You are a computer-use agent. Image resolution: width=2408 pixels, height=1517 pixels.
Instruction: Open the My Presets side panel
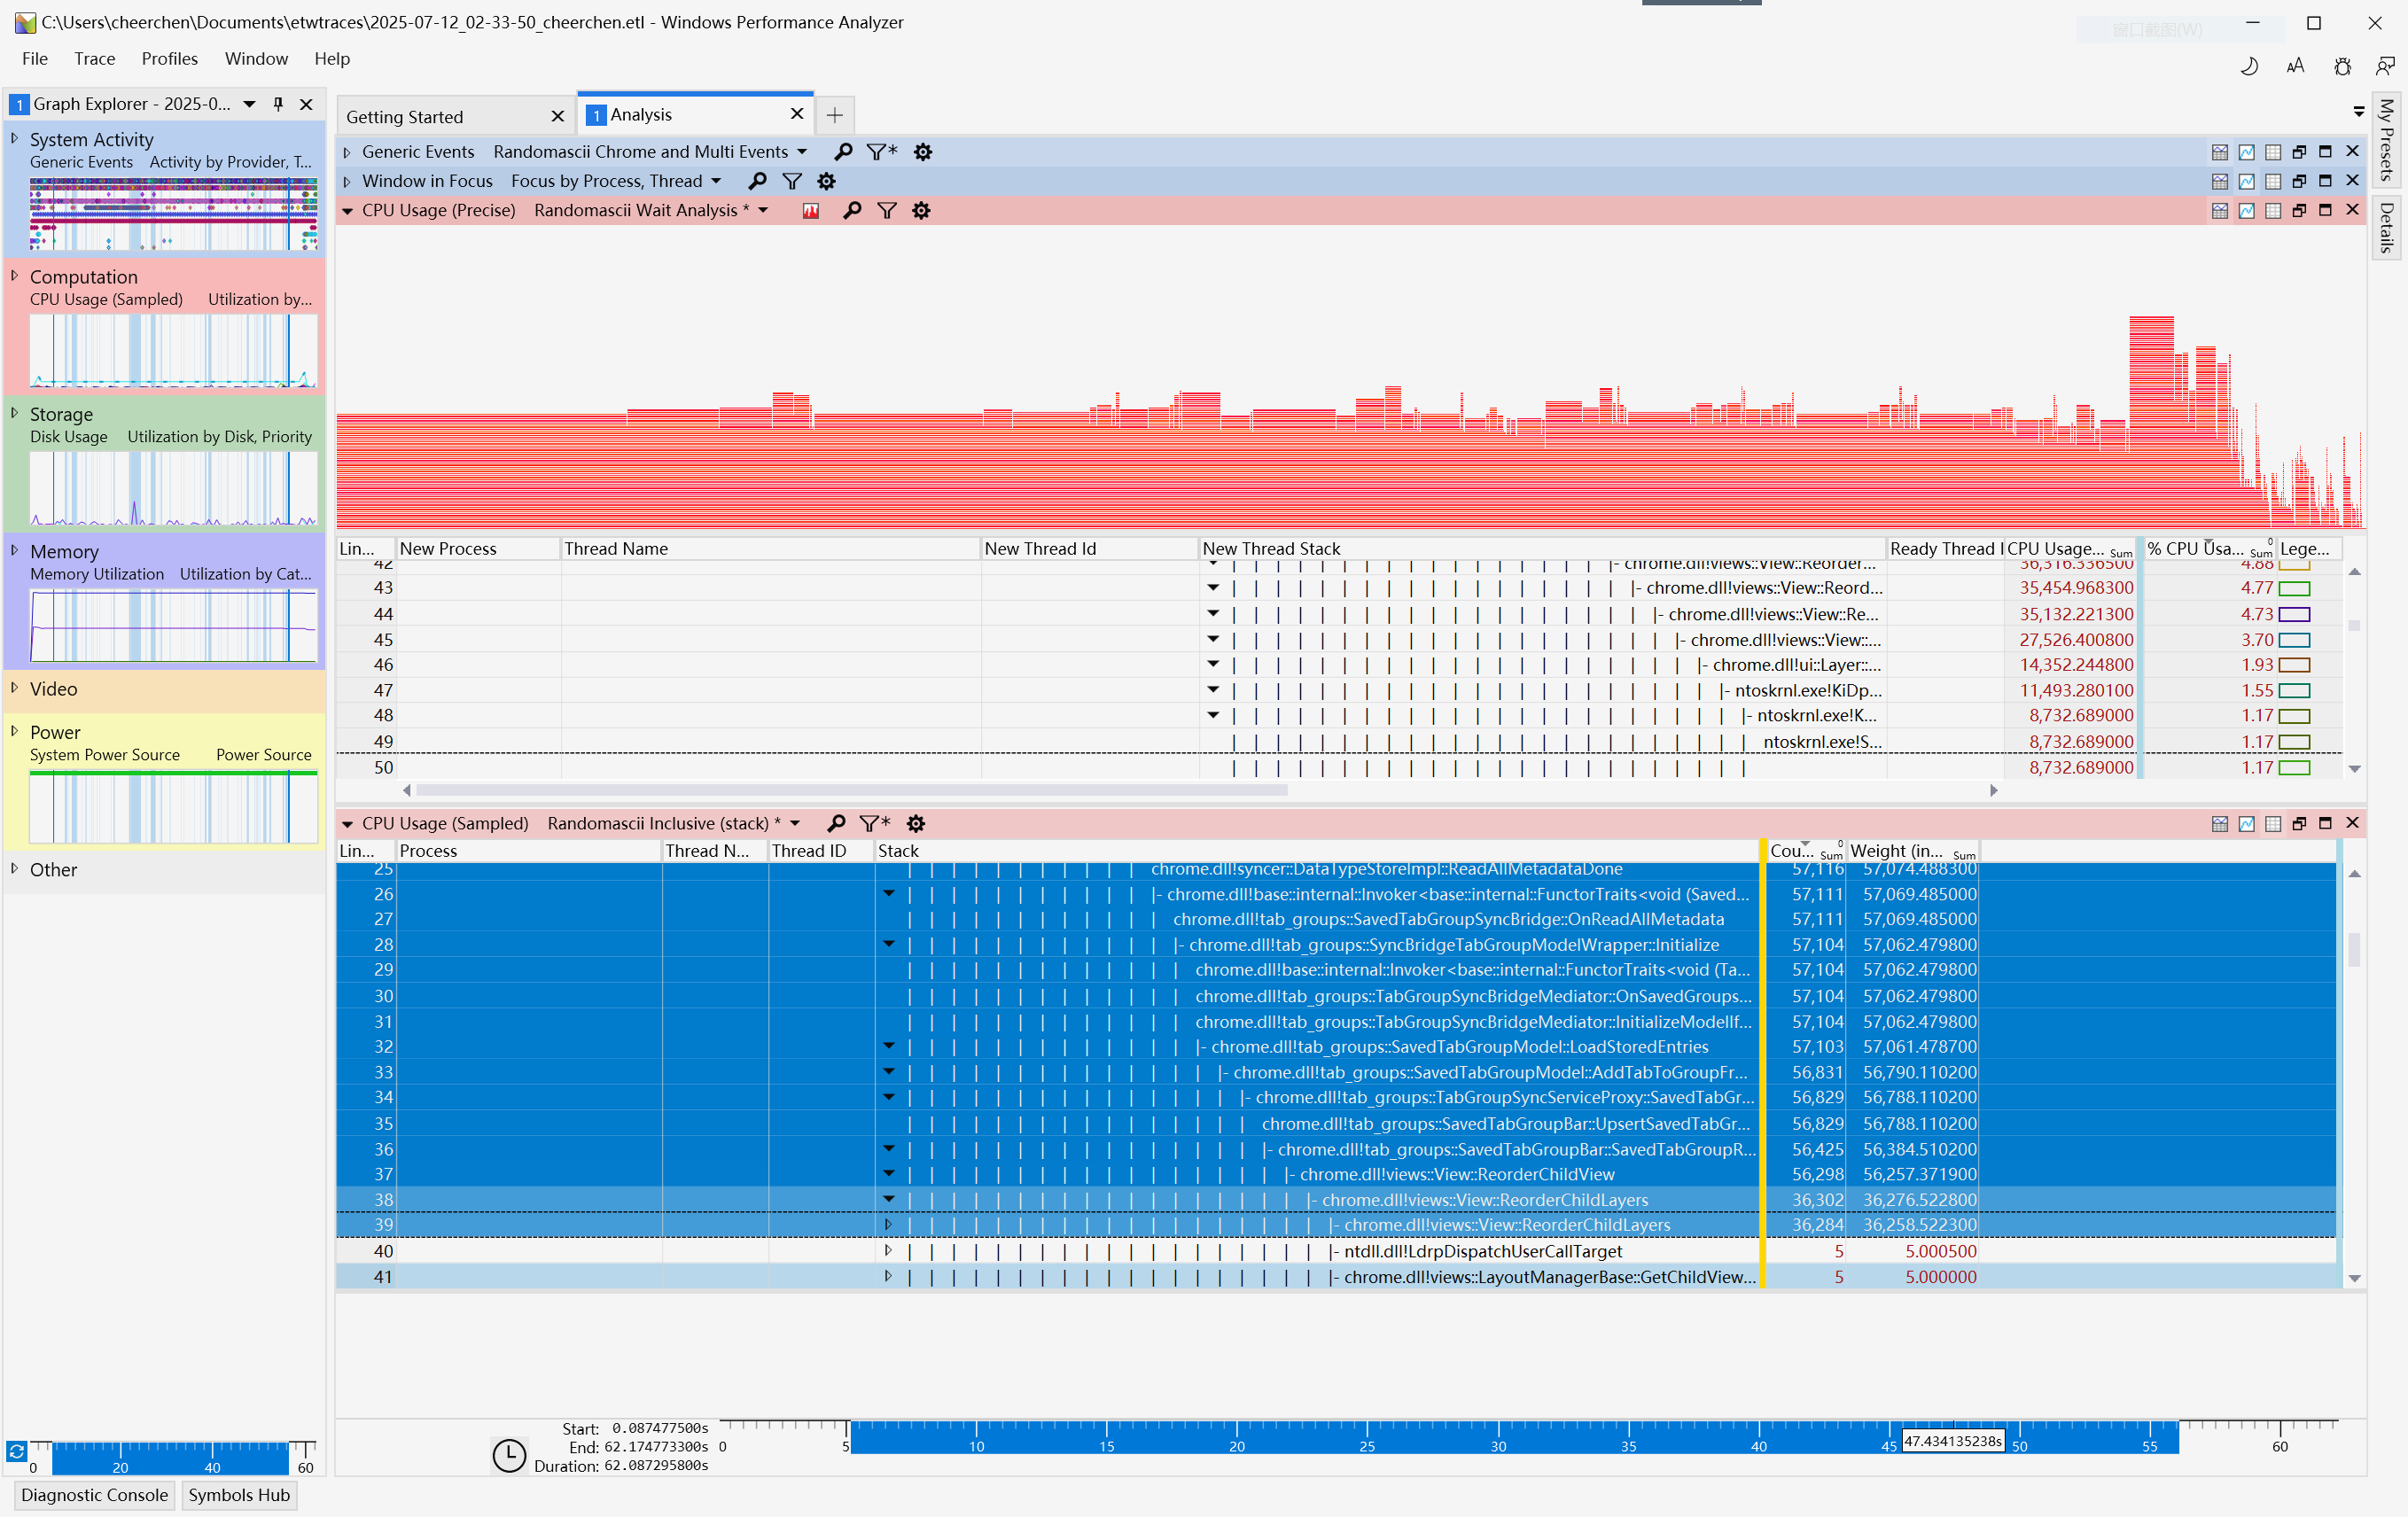(2388, 139)
